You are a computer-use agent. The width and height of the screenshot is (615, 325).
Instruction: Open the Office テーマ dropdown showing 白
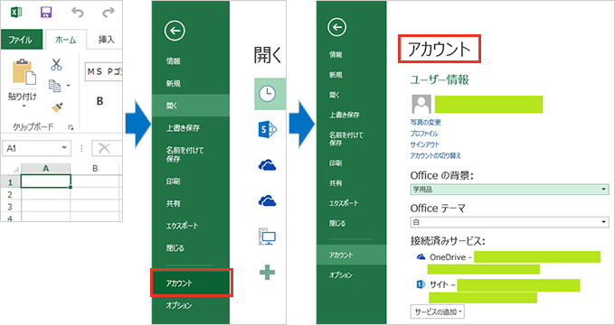point(509,222)
